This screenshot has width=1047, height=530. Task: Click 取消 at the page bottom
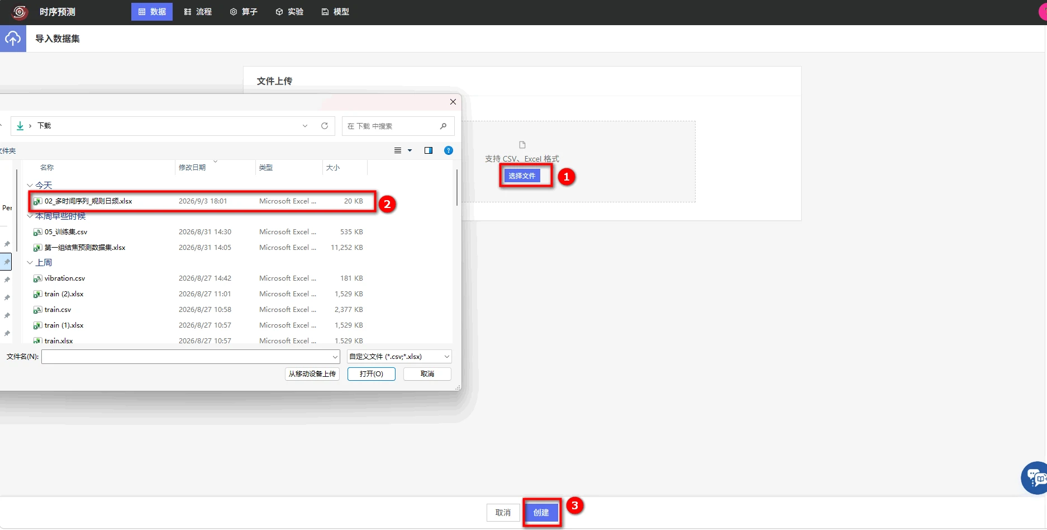pos(503,512)
